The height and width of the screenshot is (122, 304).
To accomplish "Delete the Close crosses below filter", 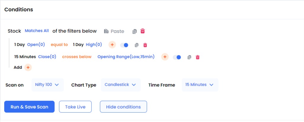I will point(198,57).
